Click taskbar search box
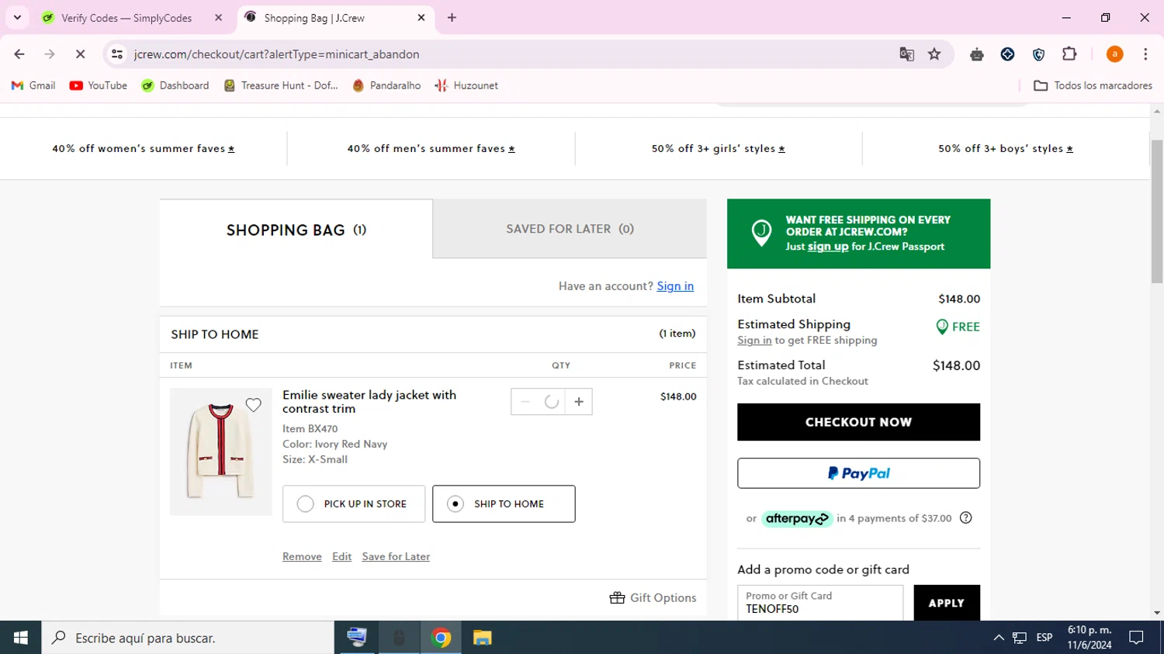This screenshot has width=1164, height=654. coord(188,638)
